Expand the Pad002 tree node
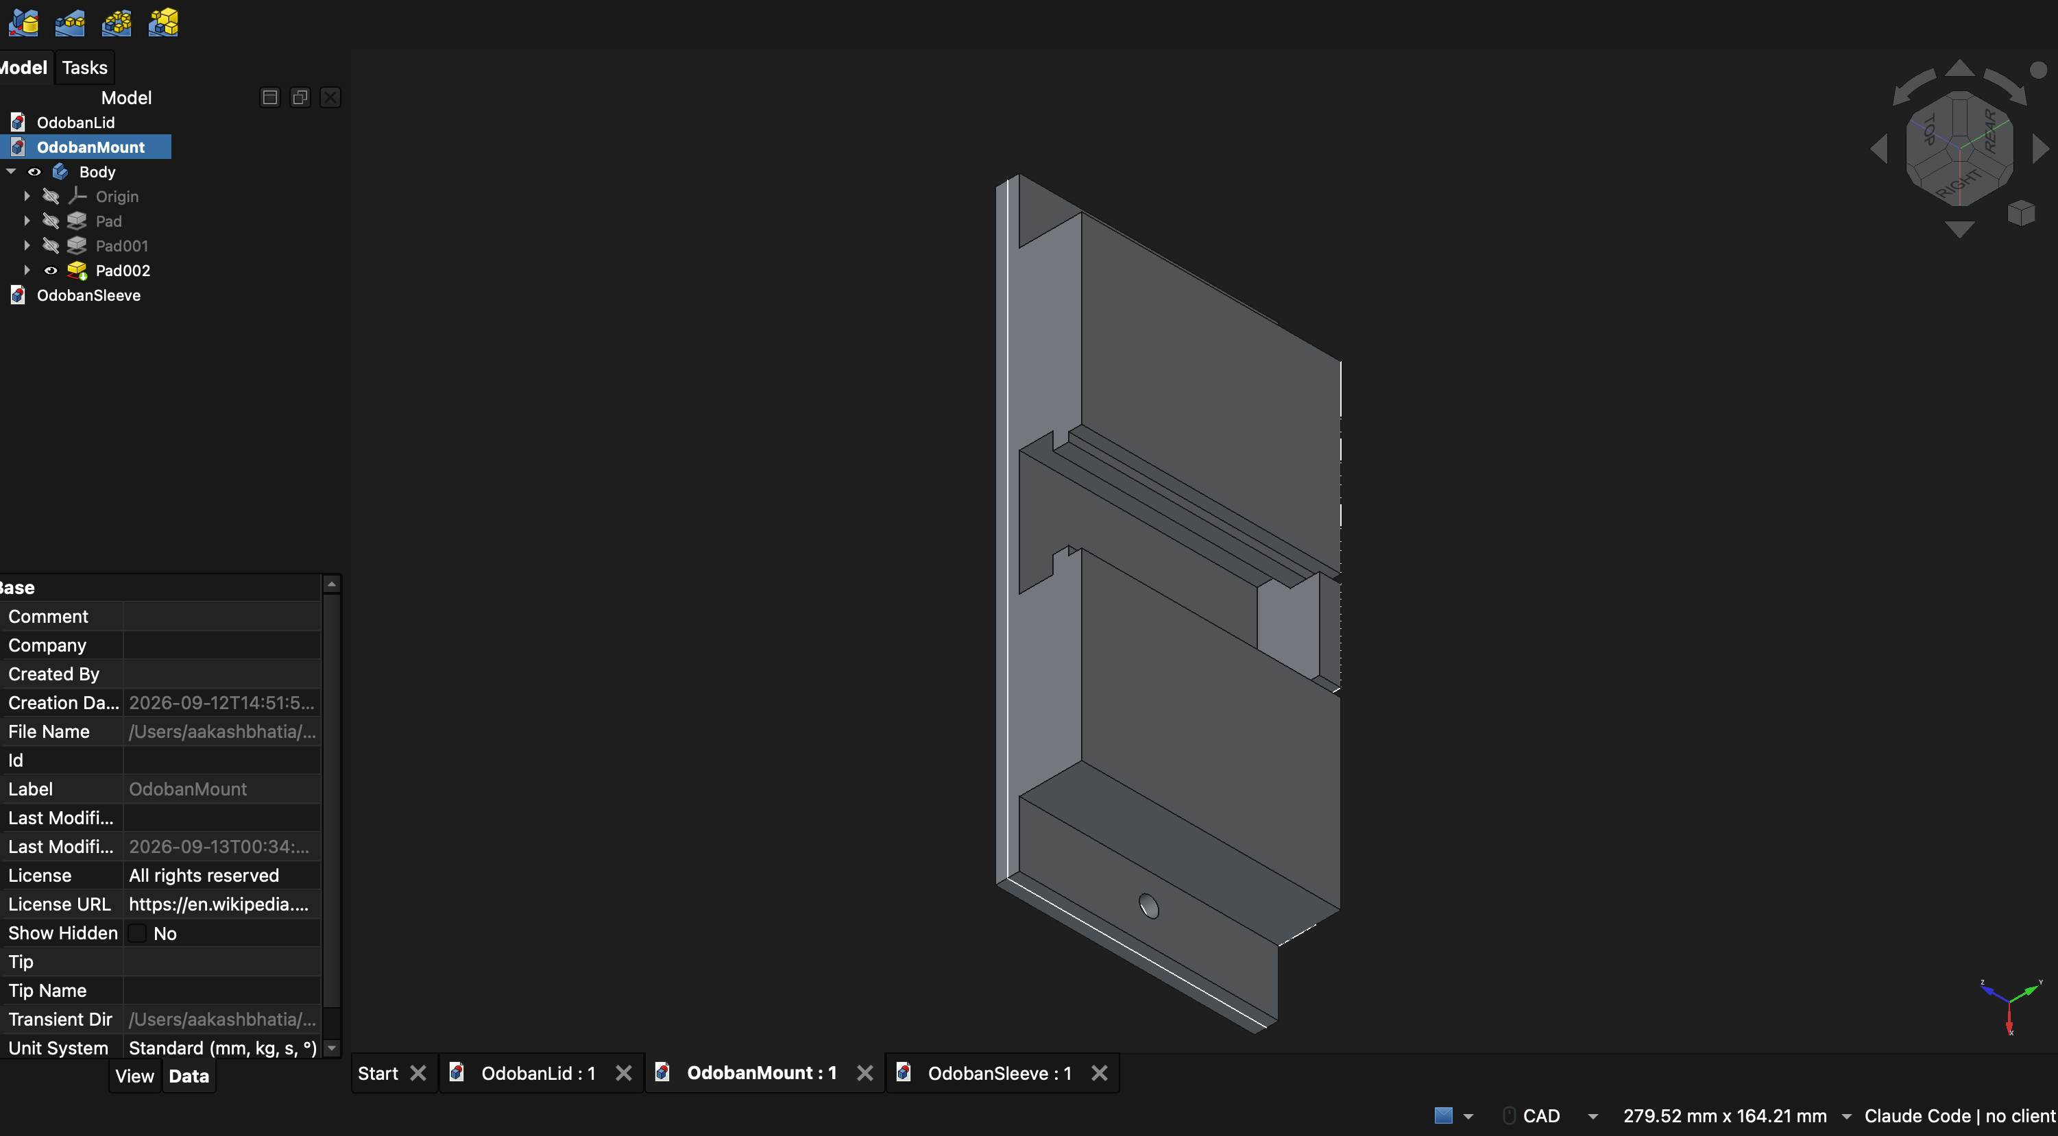2058x1136 pixels. pos(27,271)
